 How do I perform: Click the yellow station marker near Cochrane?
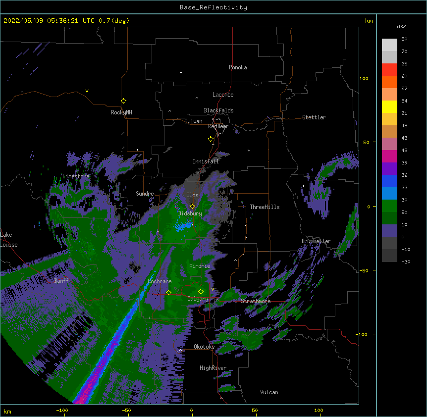pyautogui.click(x=168, y=293)
